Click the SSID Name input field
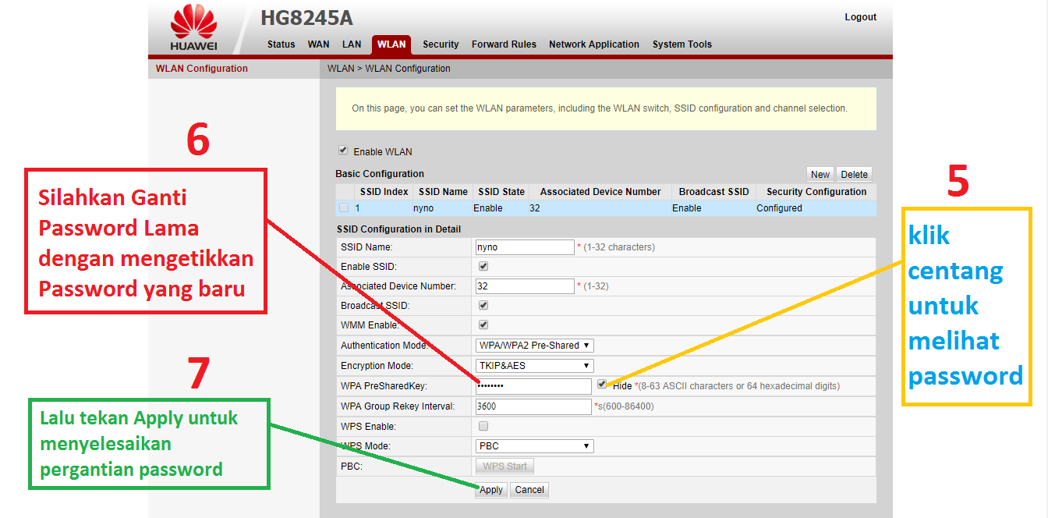The height and width of the screenshot is (518, 1048). 525,247
